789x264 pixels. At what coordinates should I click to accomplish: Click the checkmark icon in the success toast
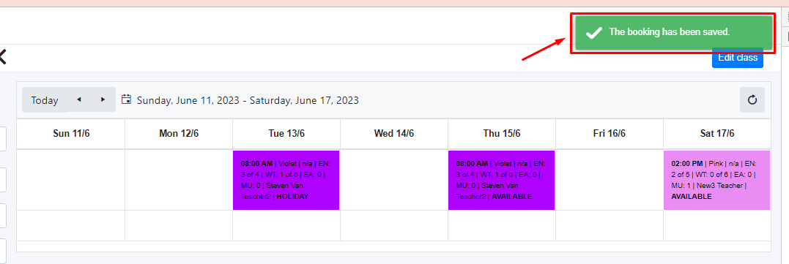pyautogui.click(x=594, y=32)
